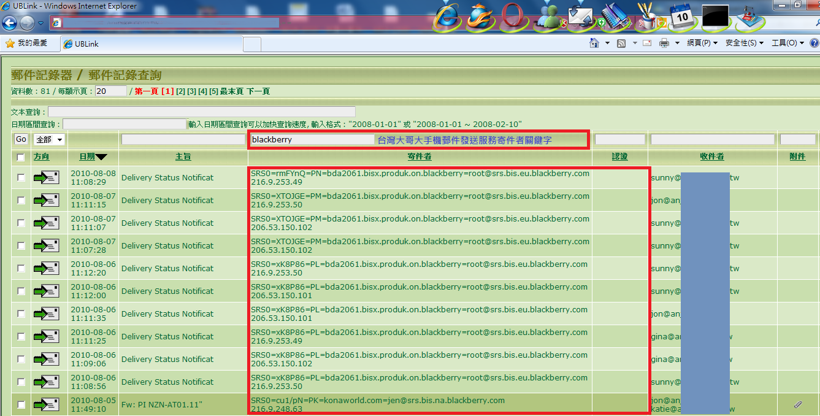Click the 文本查詢 text search field
Viewport: 820px width, 416px height.
(x=202, y=112)
